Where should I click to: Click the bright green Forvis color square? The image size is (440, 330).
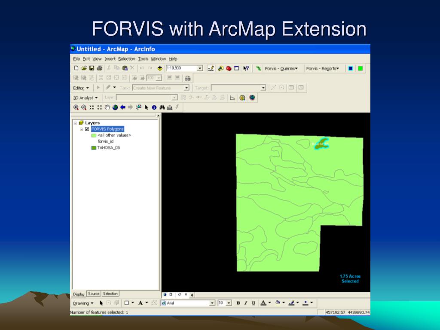[x=361, y=68]
